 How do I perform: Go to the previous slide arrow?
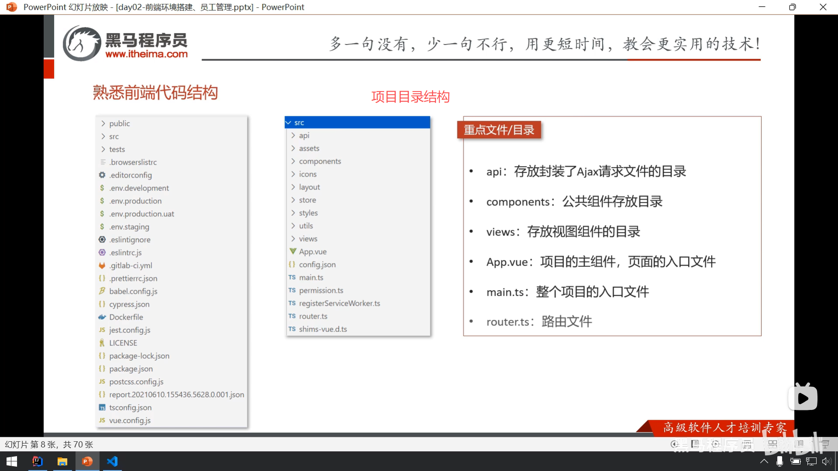(675, 444)
